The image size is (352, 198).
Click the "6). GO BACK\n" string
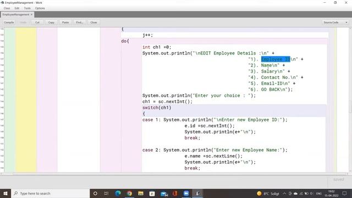pyautogui.click(x=268, y=90)
